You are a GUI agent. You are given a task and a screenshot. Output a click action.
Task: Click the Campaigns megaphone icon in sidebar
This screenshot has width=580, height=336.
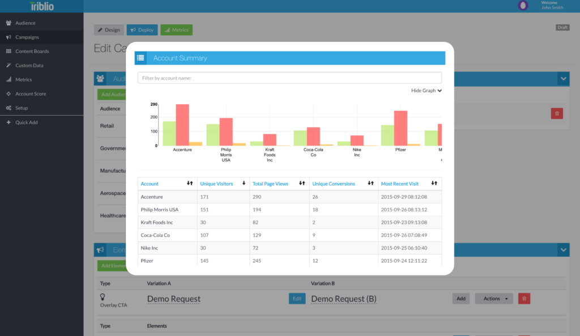pos(8,37)
